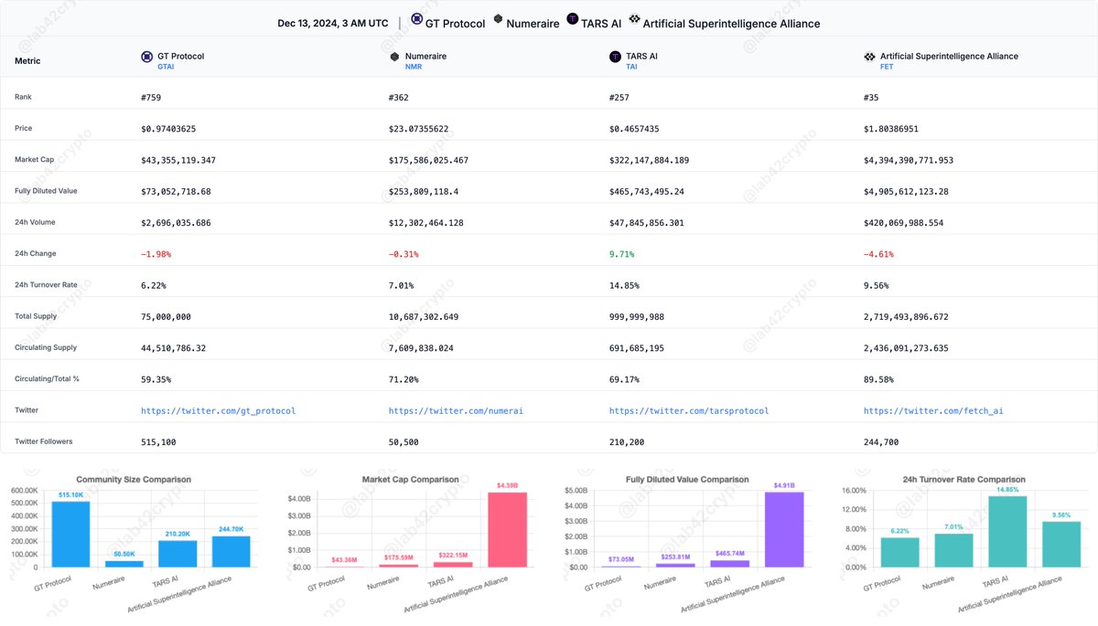Click the -0.31% 24h change value
The image size is (1098, 626).
click(404, 254)
